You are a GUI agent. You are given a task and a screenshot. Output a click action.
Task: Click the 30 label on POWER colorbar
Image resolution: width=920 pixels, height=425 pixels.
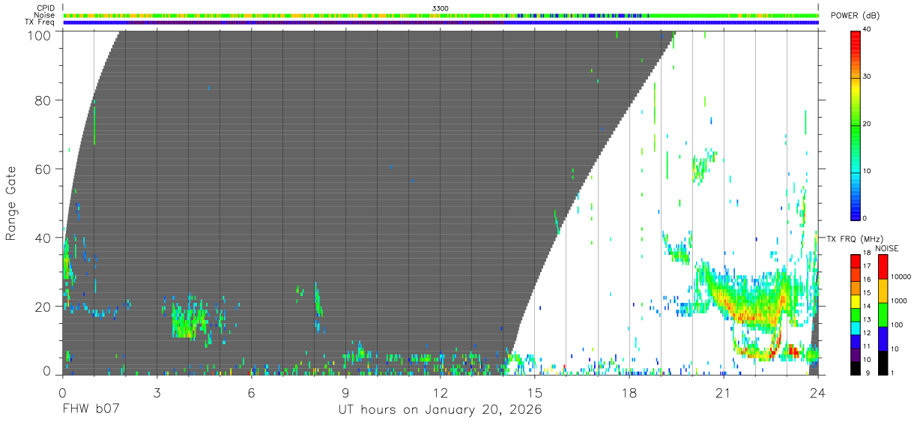868,76
